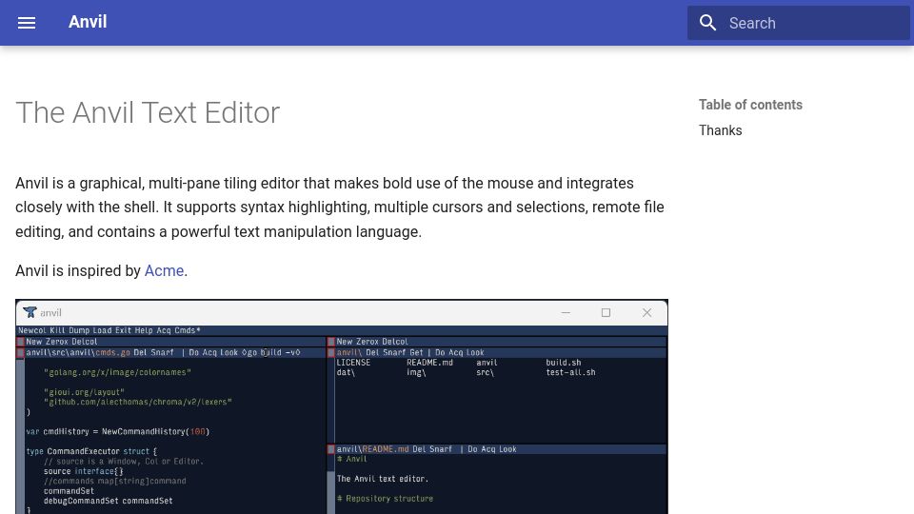
Task: Click Newcol in the screenshot's top tag
Action: (32, 330)
